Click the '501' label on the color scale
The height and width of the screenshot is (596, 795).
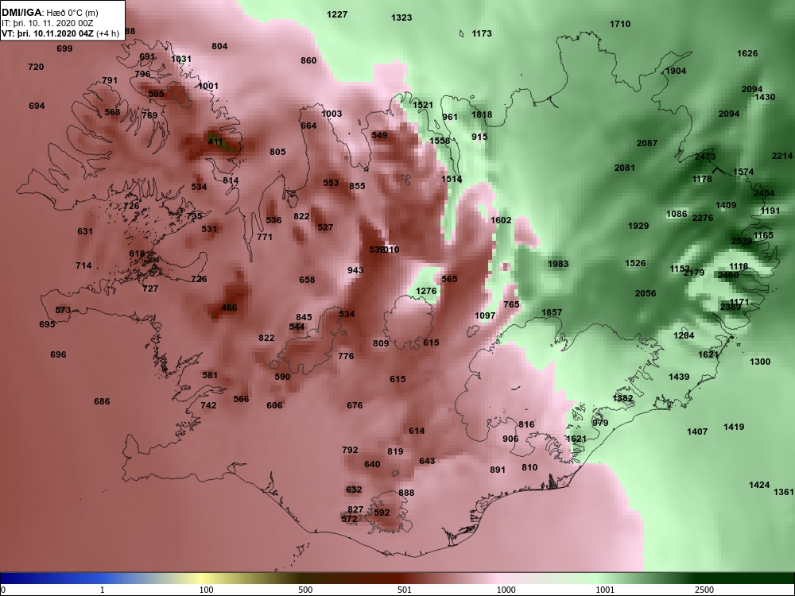pos(404,590)
